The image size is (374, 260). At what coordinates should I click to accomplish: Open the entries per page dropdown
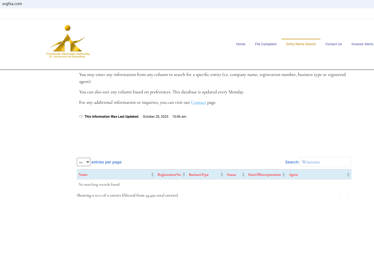[x=84, y=162]
